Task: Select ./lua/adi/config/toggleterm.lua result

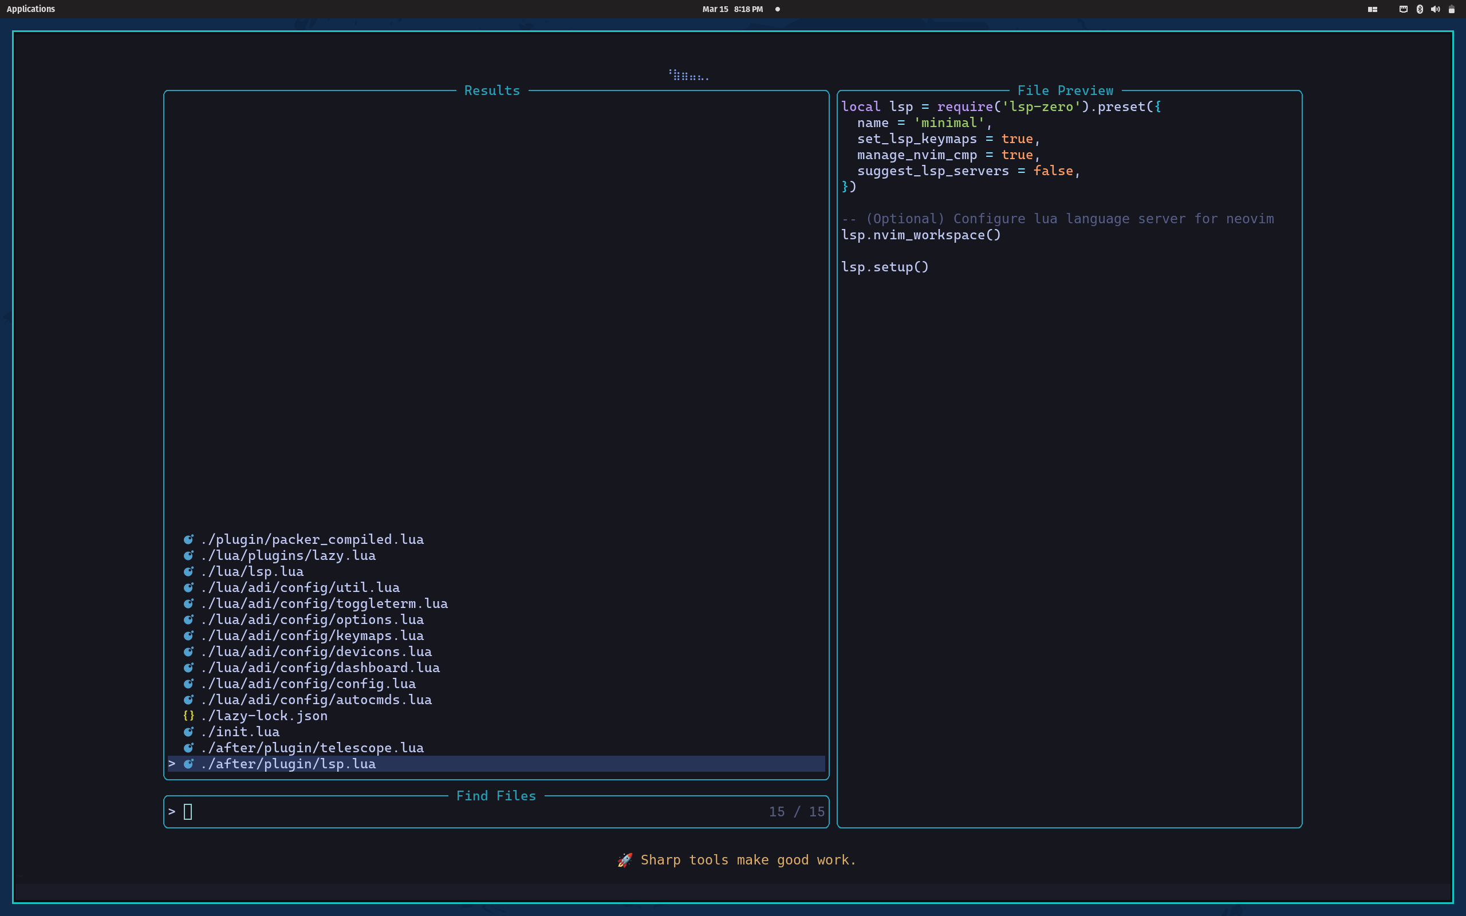Action: click(x=325, y=603)
